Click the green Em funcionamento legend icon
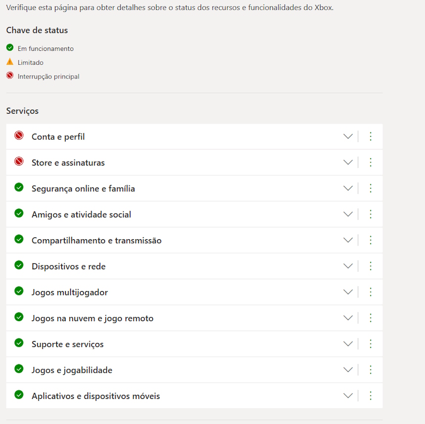425x424 pixels. [x=10, y=47]
